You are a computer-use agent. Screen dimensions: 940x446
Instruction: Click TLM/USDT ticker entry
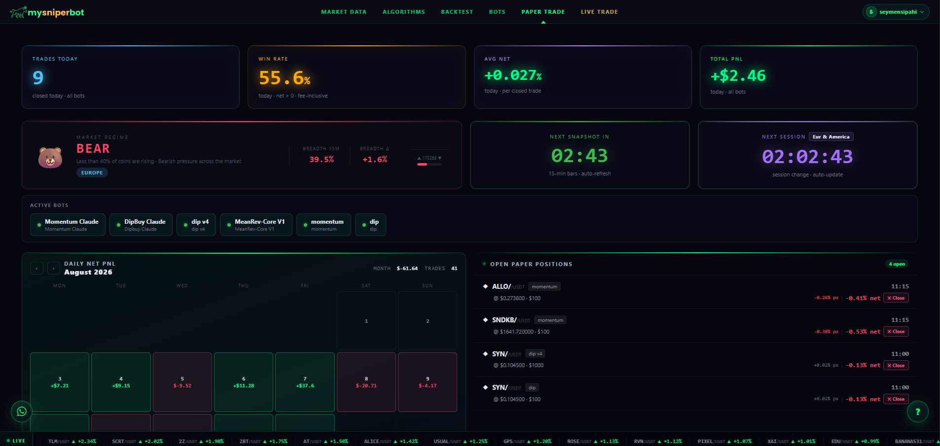click(72, 441)
